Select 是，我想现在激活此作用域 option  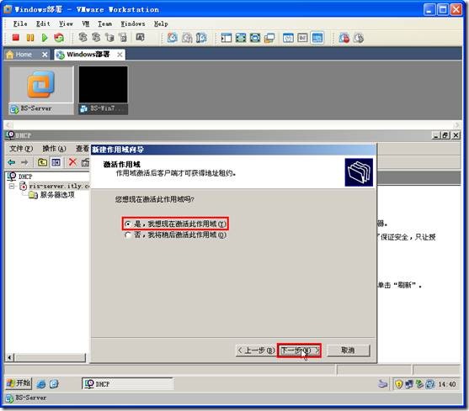pos(176,224)
